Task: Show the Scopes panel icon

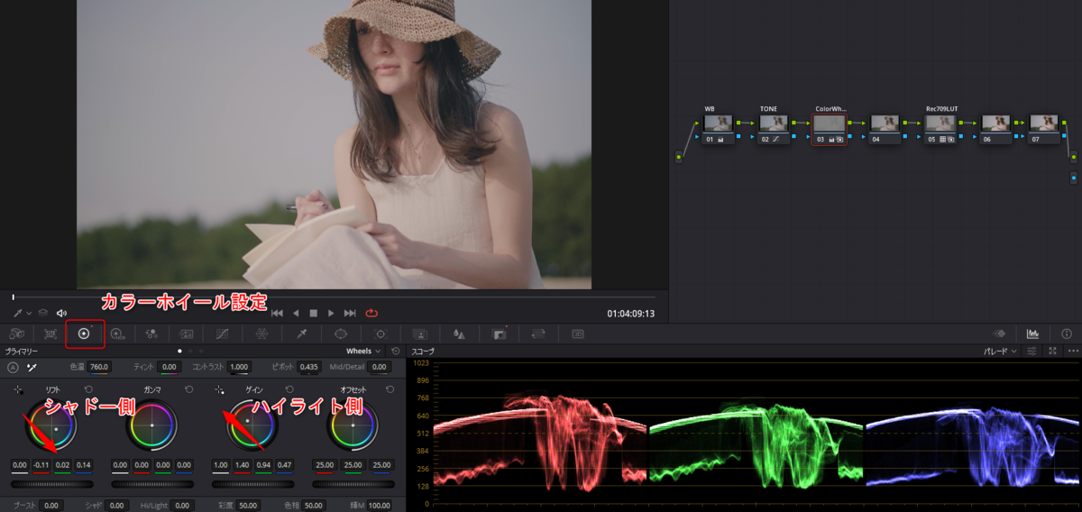Action: pyautogui.click(x=1032, y=334)
